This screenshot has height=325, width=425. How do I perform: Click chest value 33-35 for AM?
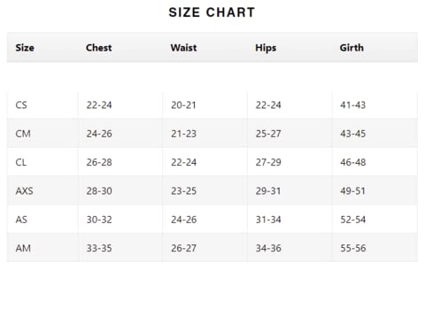[x=99, y=248]
